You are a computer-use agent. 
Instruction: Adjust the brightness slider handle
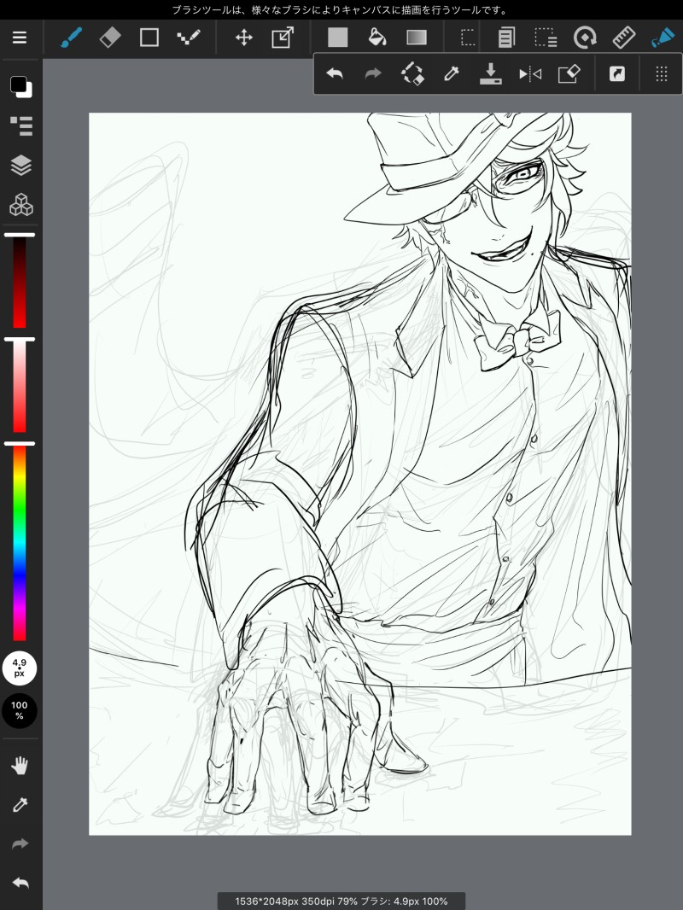(x=20, y=235)
